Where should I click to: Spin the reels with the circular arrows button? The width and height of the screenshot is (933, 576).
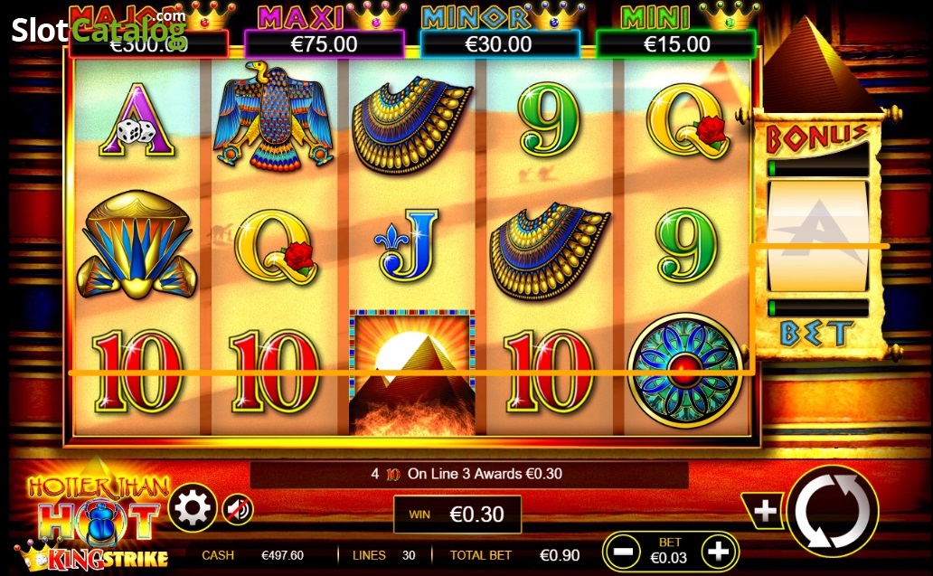click(x=833, y=511)
